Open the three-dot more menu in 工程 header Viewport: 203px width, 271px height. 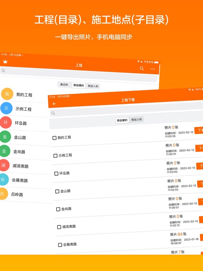pyautogui.click(x=153, y=69)
